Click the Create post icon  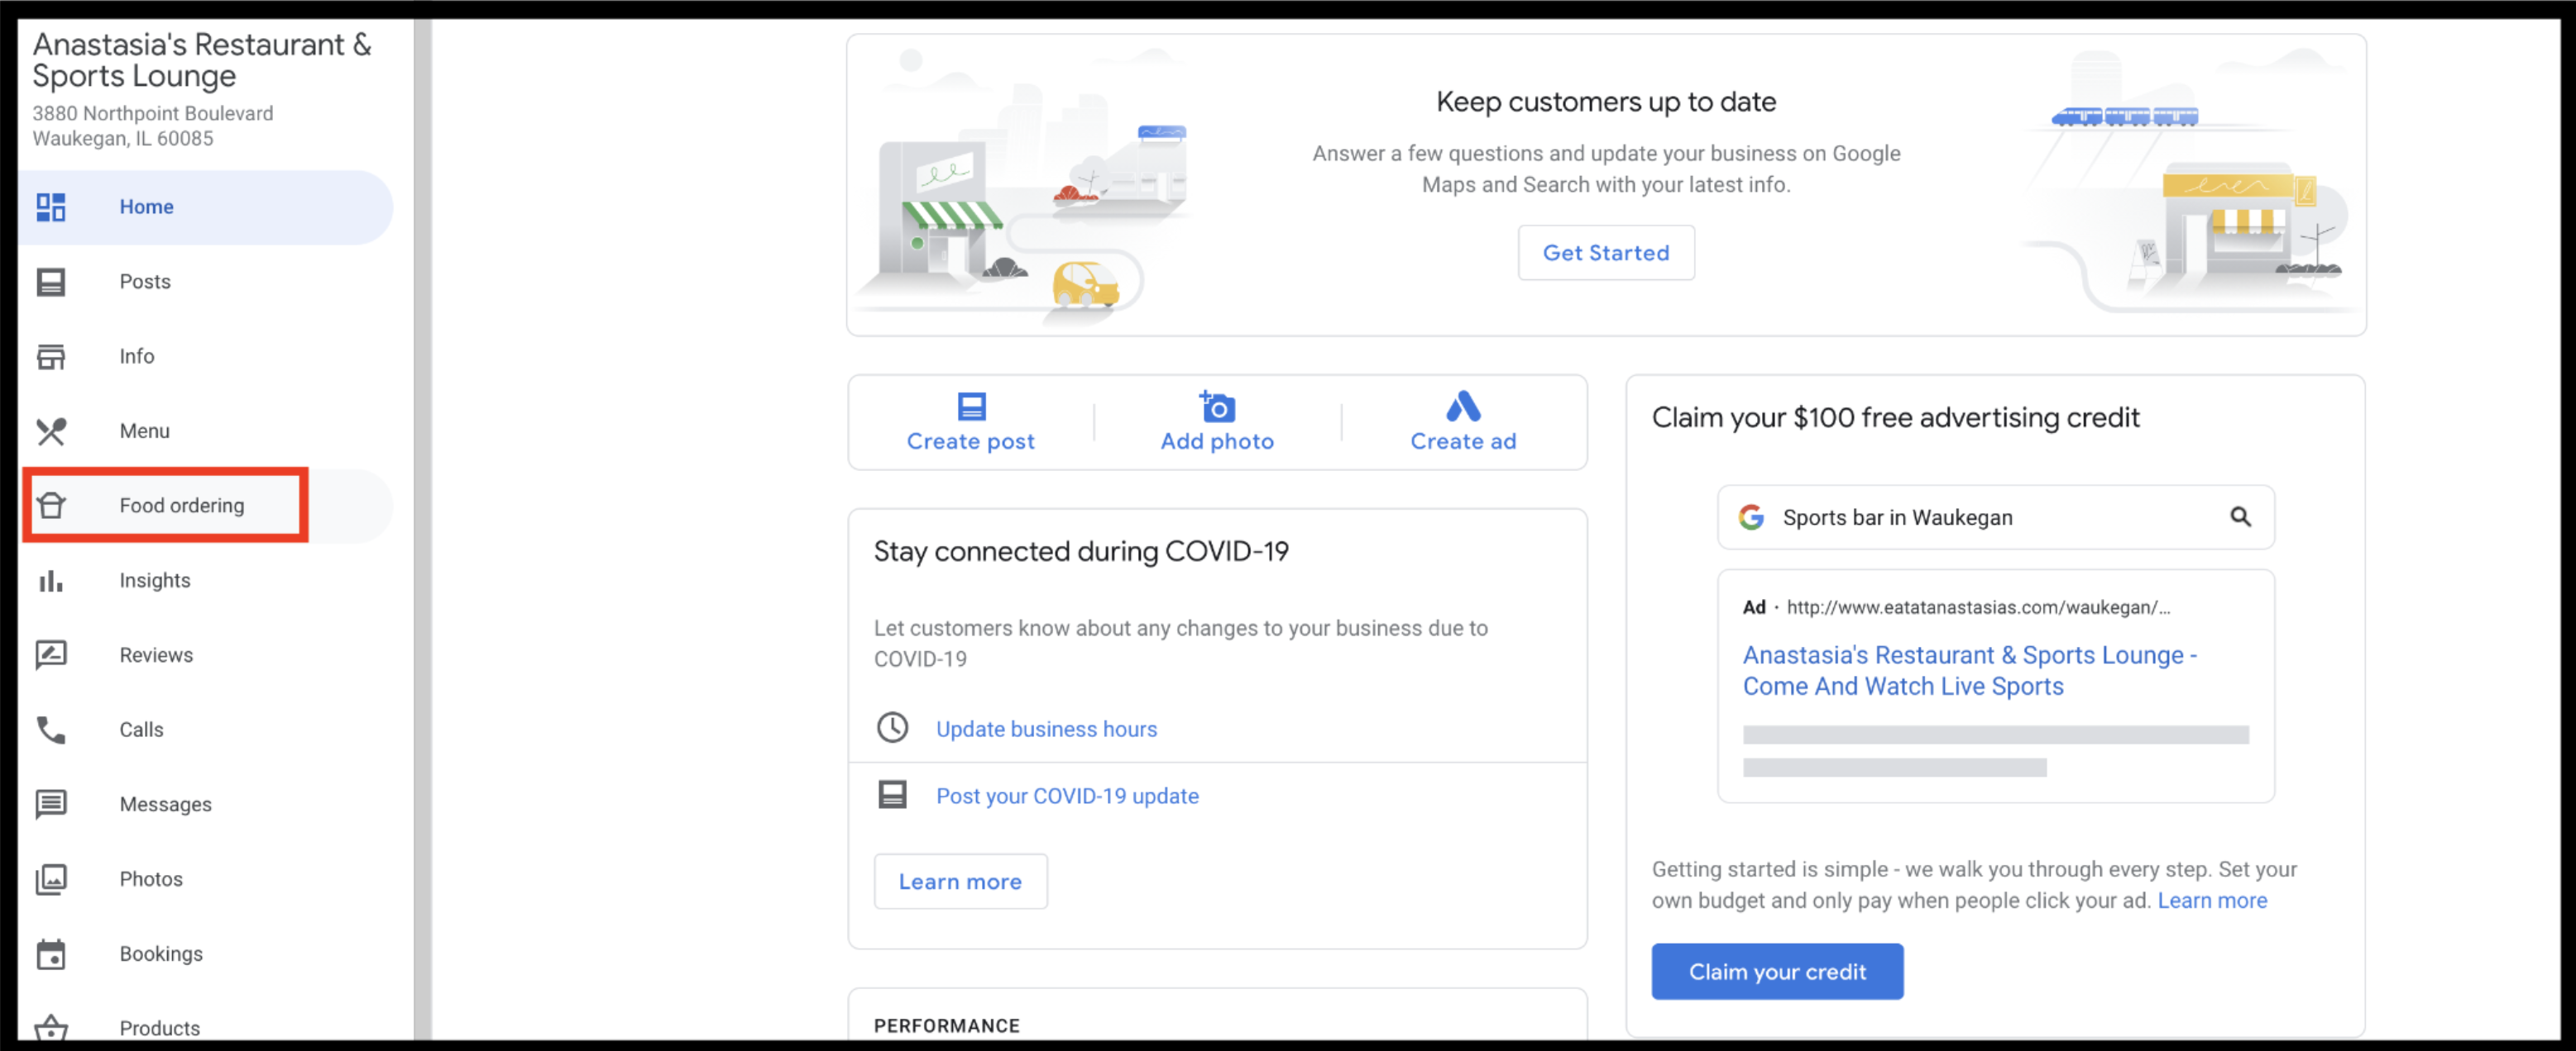coord(971,407)
